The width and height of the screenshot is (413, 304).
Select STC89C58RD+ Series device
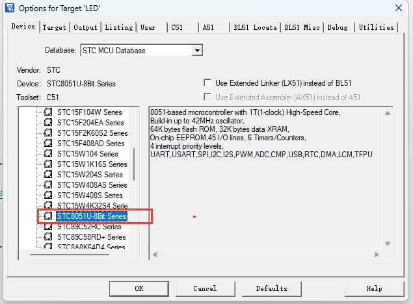92,237
